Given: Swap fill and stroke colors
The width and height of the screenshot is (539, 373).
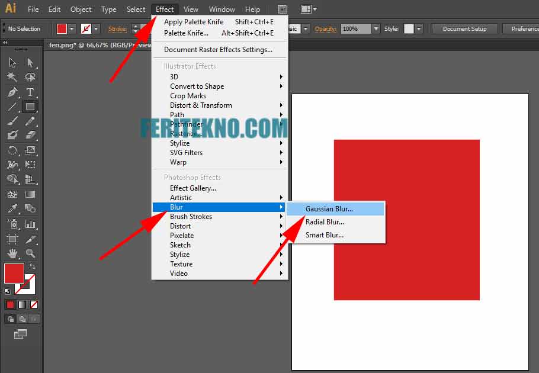Looking at the screenshot, I should (x=33, y=267).
